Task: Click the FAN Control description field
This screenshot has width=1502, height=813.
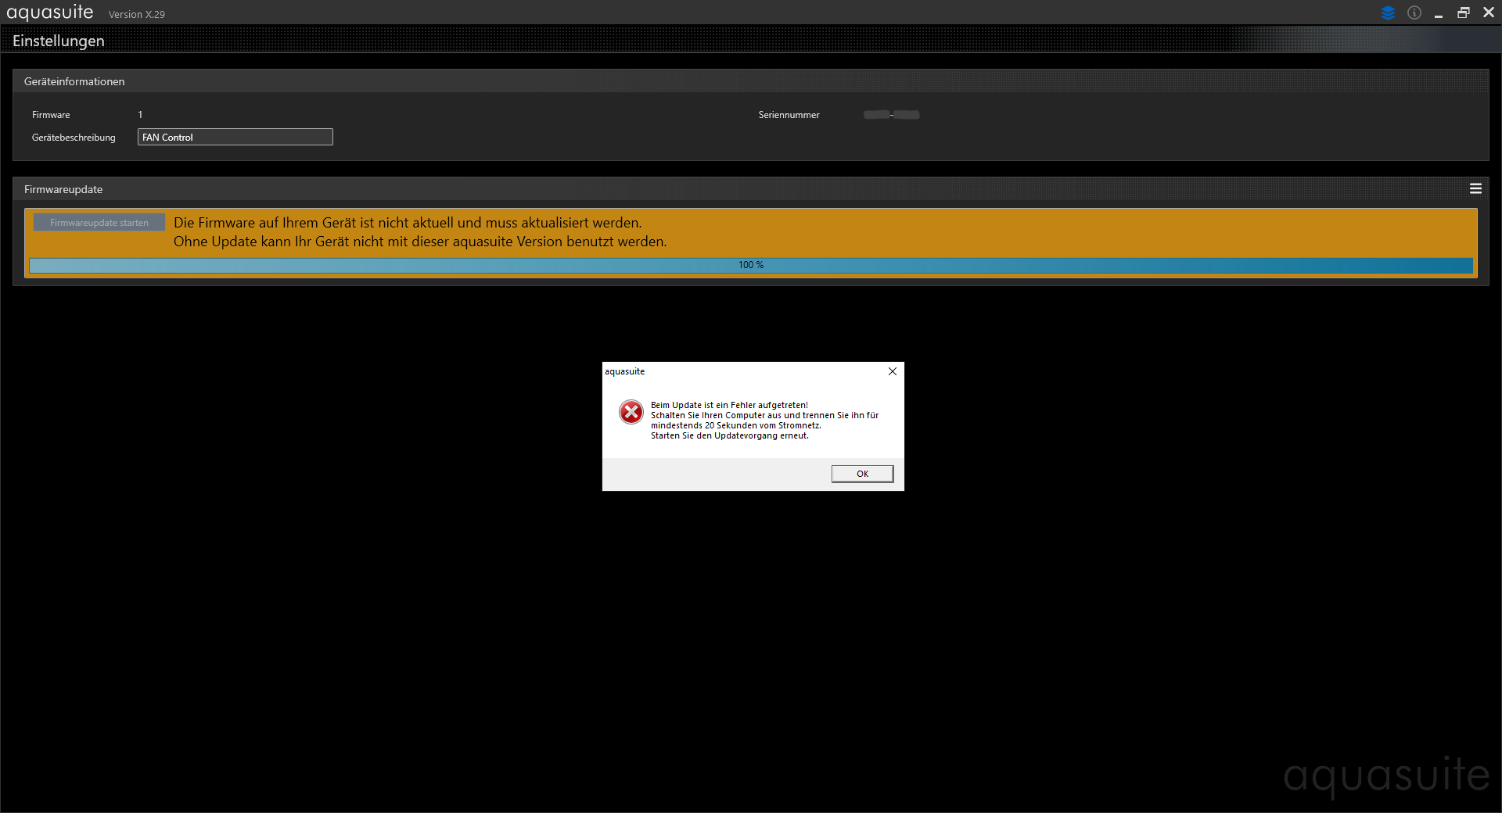Action: click(235, 138)
